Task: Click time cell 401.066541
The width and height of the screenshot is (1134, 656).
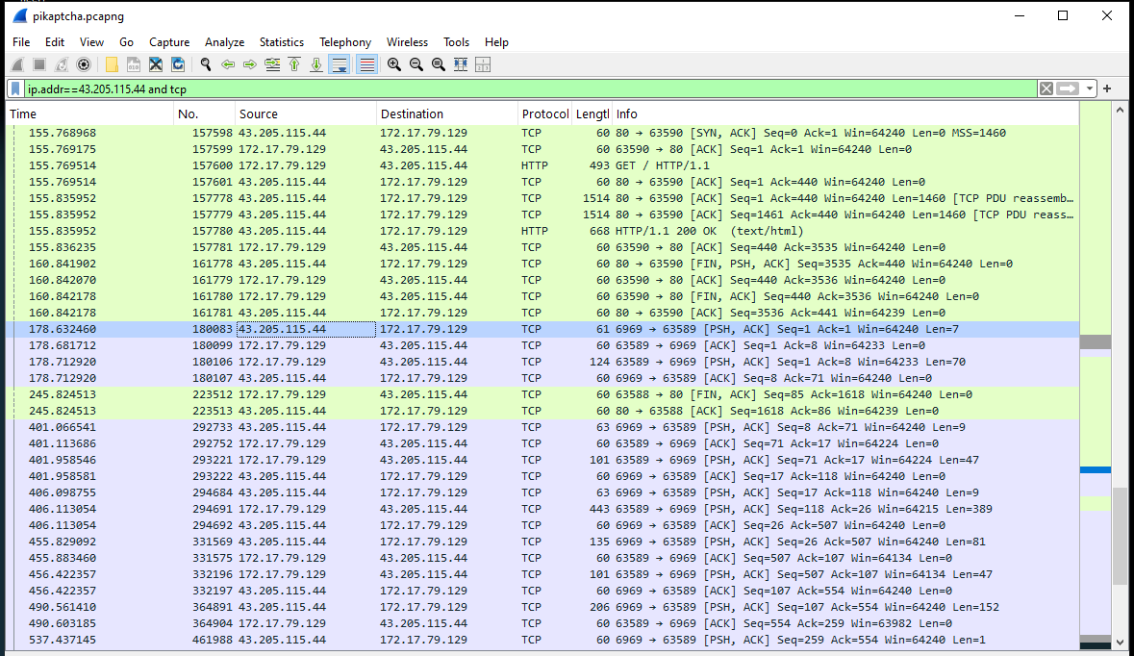Action: [63, 427]
